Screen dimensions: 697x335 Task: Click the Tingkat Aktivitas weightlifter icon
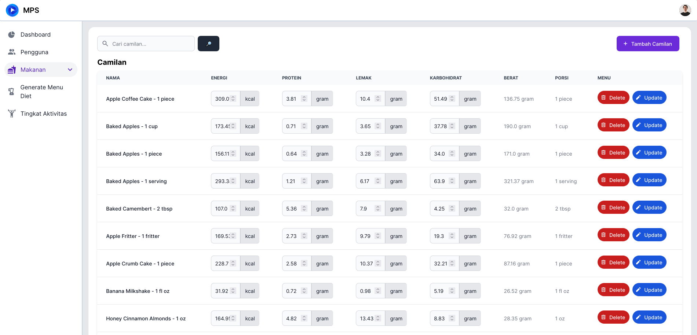coord(12,113)
